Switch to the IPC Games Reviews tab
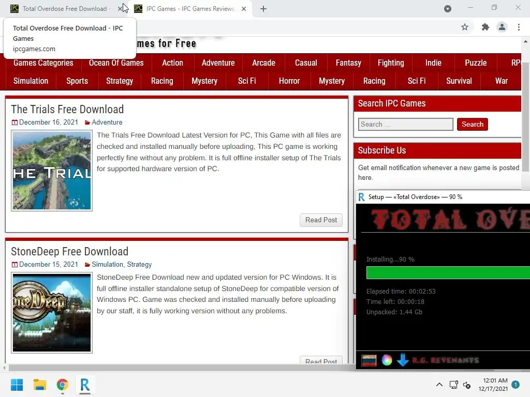The image size is (530, 397). pyautogui.click(x=190, y=9)
